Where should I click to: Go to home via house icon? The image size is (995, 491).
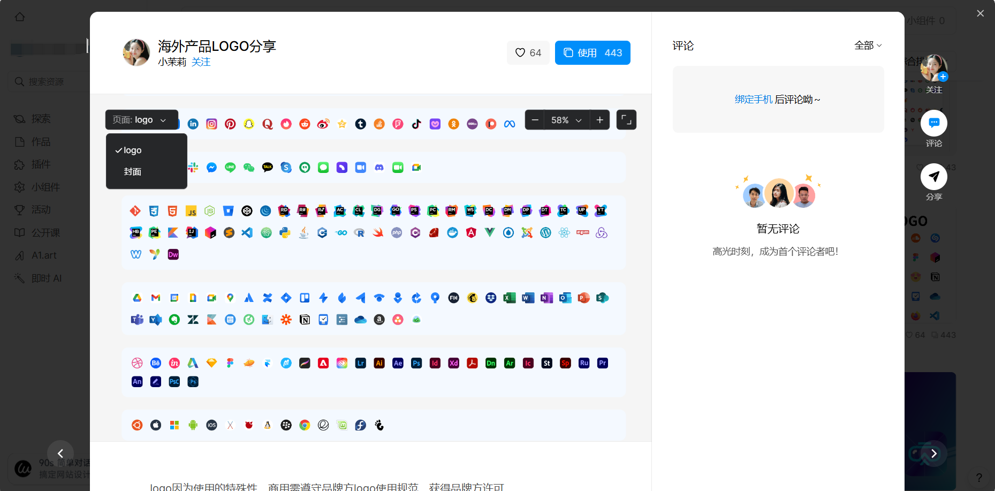tap(20, 17)
